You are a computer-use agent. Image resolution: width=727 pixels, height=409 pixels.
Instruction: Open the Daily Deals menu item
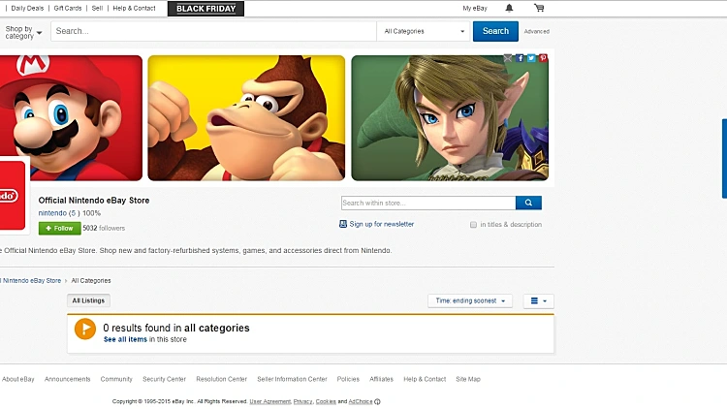(x=27, y=9)
